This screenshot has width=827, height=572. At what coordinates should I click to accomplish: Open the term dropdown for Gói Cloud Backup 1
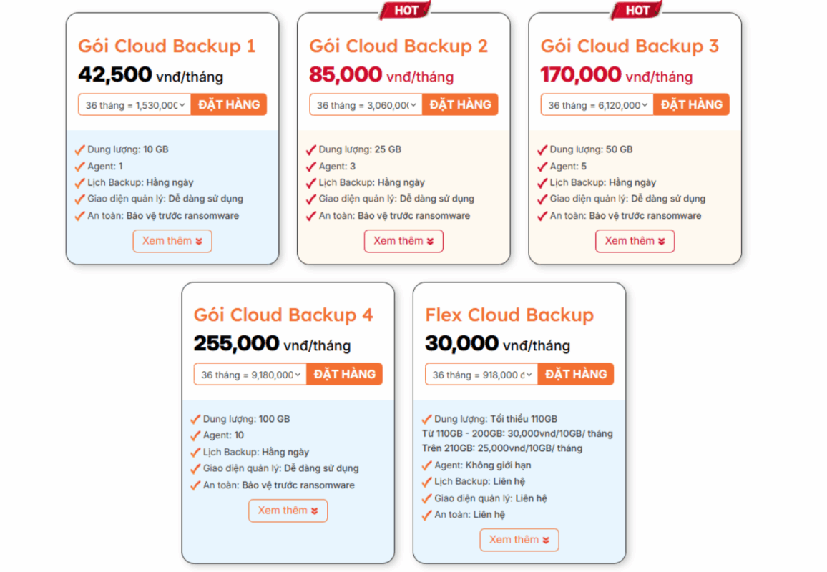point(134,104)
